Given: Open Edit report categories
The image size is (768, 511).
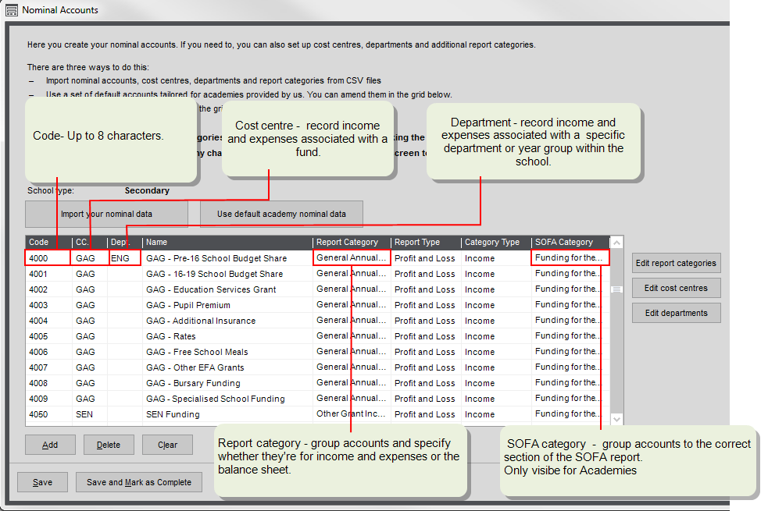Looking at the screenshot, I should tap(676, 263).
